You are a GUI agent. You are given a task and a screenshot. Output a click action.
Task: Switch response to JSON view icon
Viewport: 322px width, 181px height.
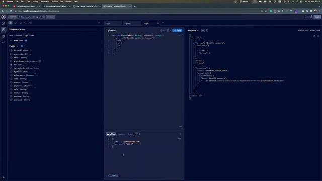(x=203, y=31)
